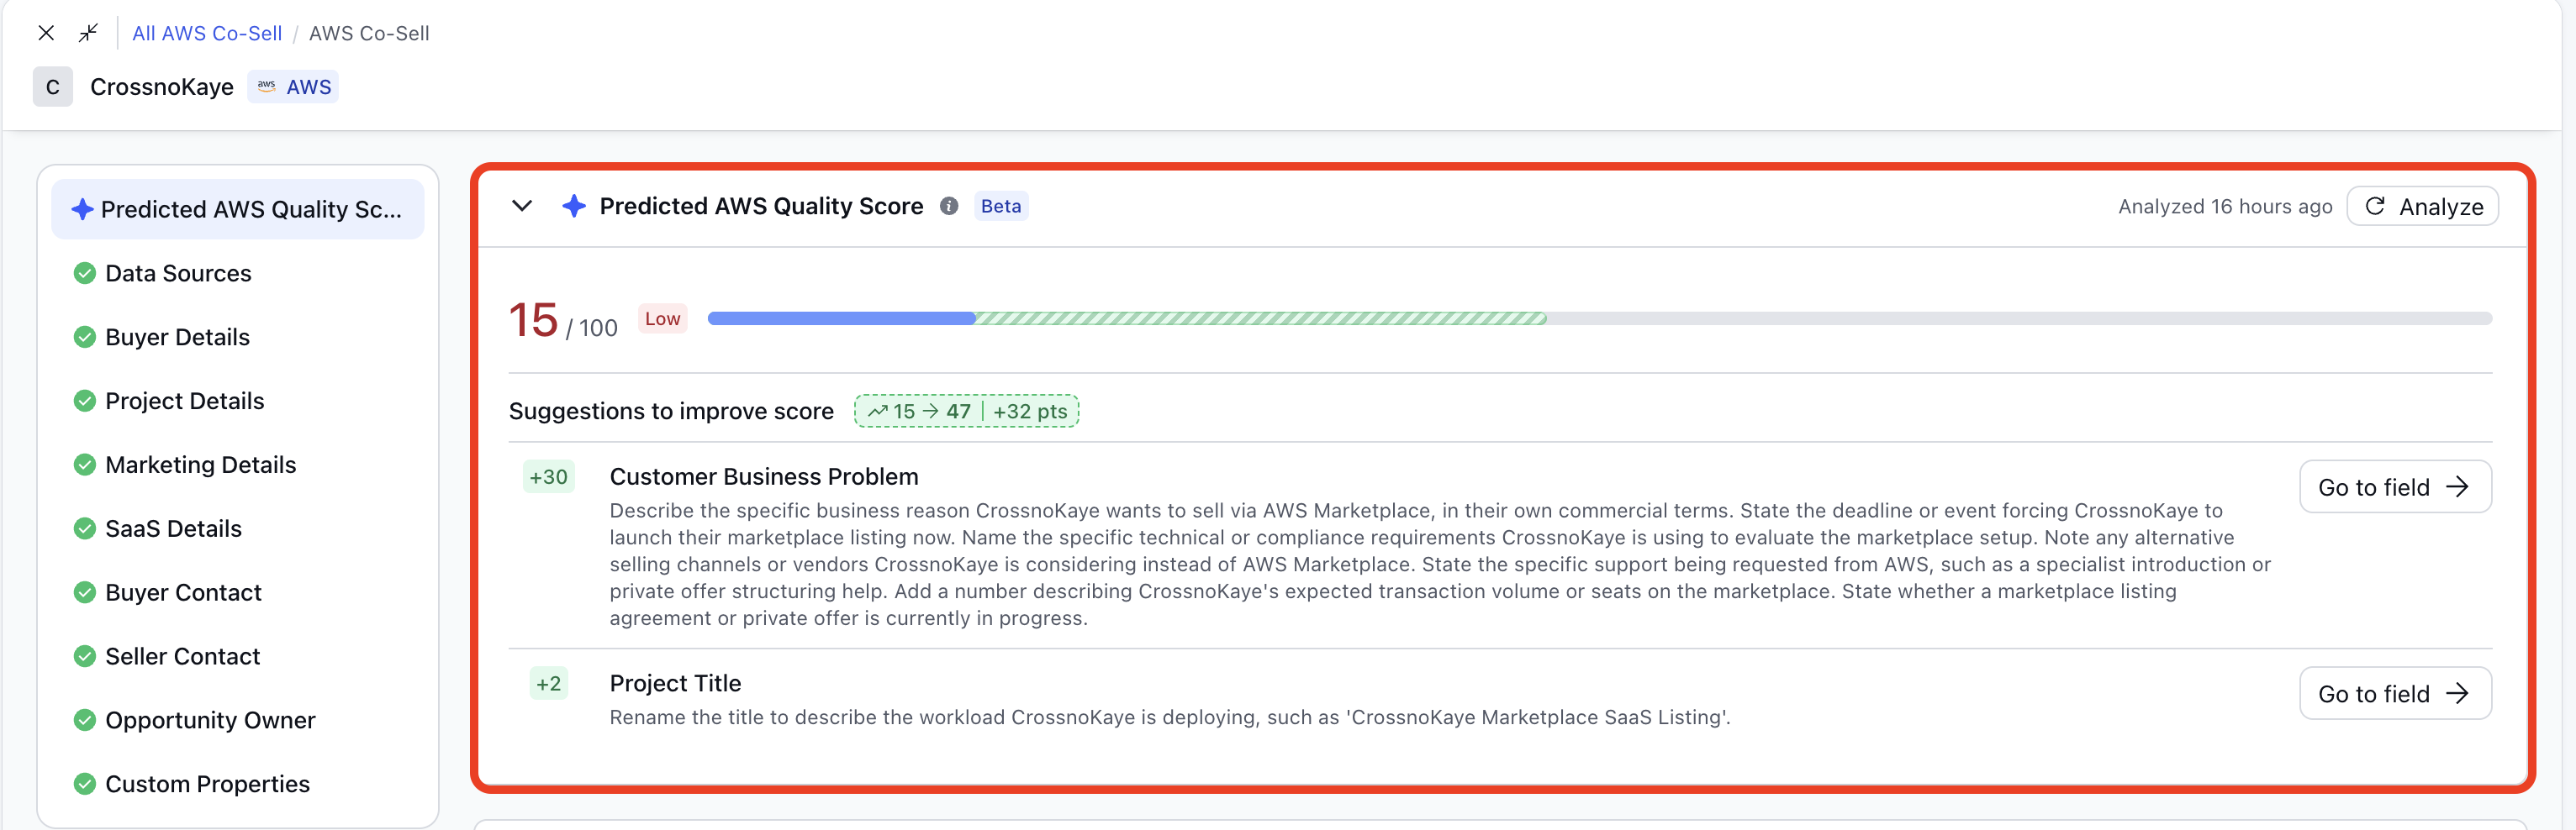Click the green check icon beside Custom Properties

click(x=85, y=784)
